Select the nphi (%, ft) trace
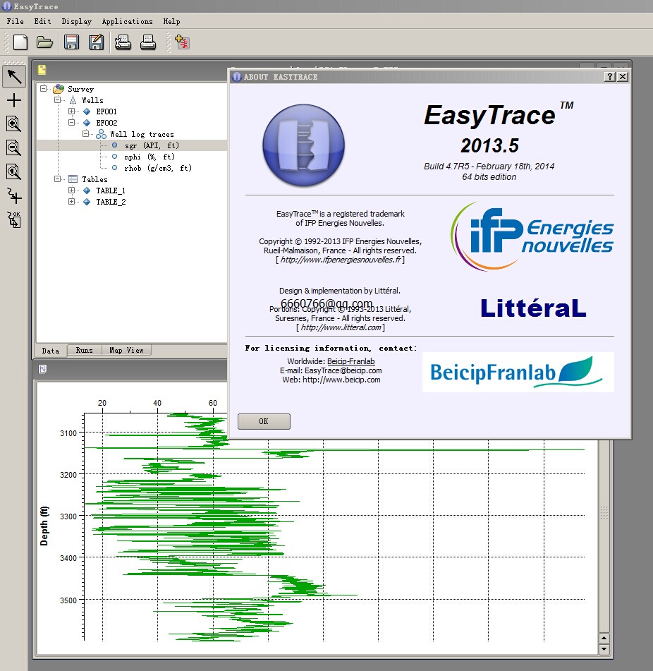The width and height of the screenshot is (653, 671). [x=149, y=157]
